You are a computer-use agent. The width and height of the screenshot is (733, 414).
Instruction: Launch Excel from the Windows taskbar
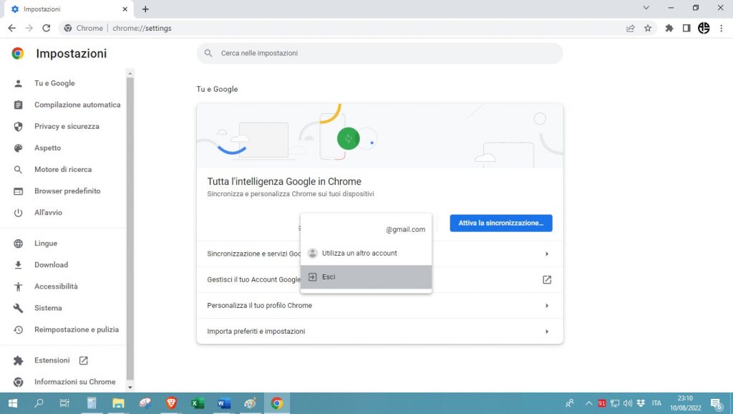point(198,403)
